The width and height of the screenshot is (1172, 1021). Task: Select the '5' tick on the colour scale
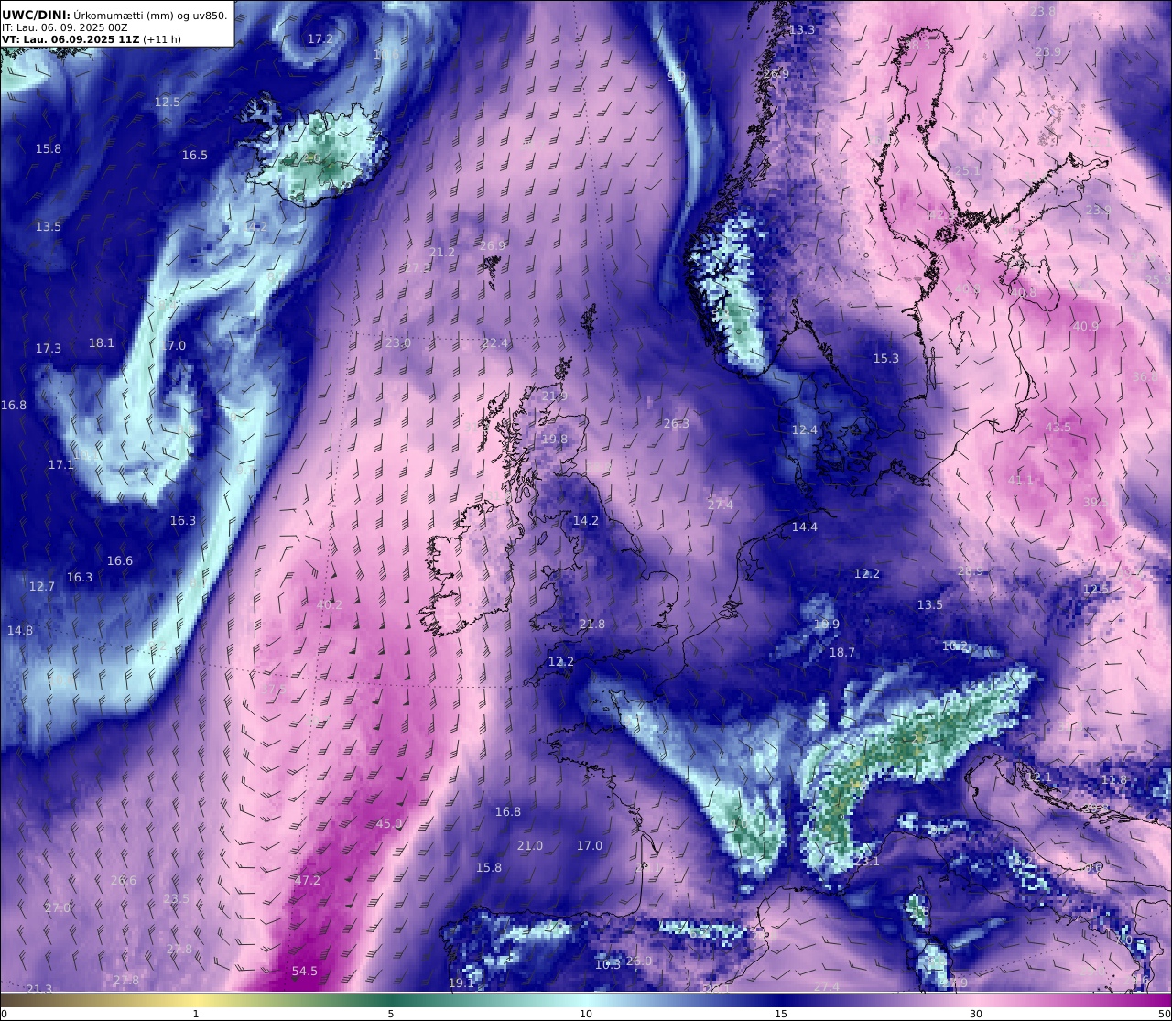click(391, 1014)
